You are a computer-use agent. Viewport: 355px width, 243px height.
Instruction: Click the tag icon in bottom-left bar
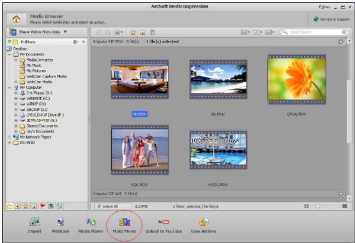pyautogui.click(x=34, y=206)
